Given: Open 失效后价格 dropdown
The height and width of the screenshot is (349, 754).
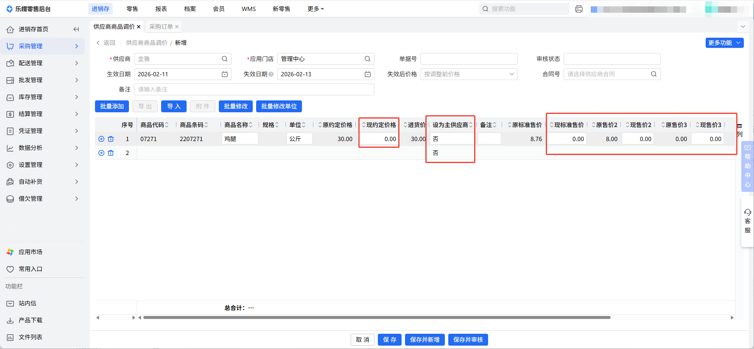Looking at the screenshot, I should 469,74.
